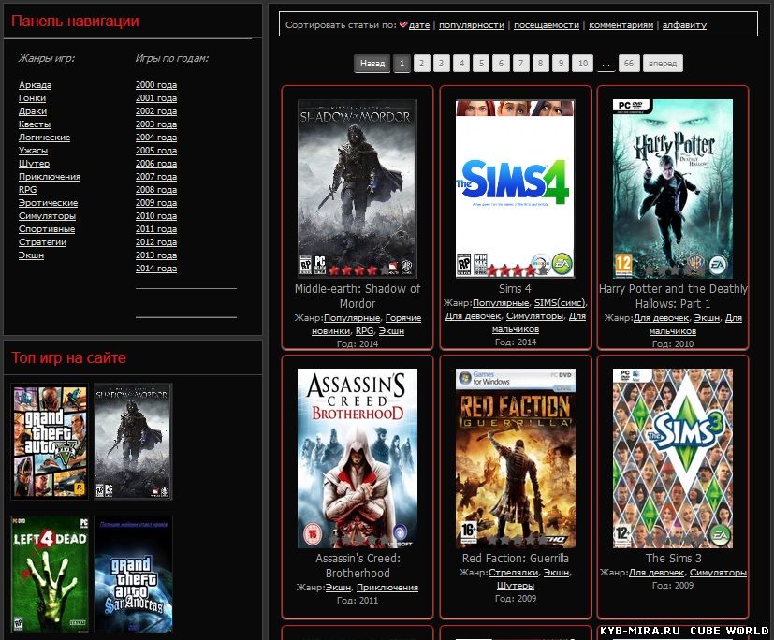Rate Sims 4 with the star rating
The height and width of the screenshot is (640, 774).
coord(517,269)
